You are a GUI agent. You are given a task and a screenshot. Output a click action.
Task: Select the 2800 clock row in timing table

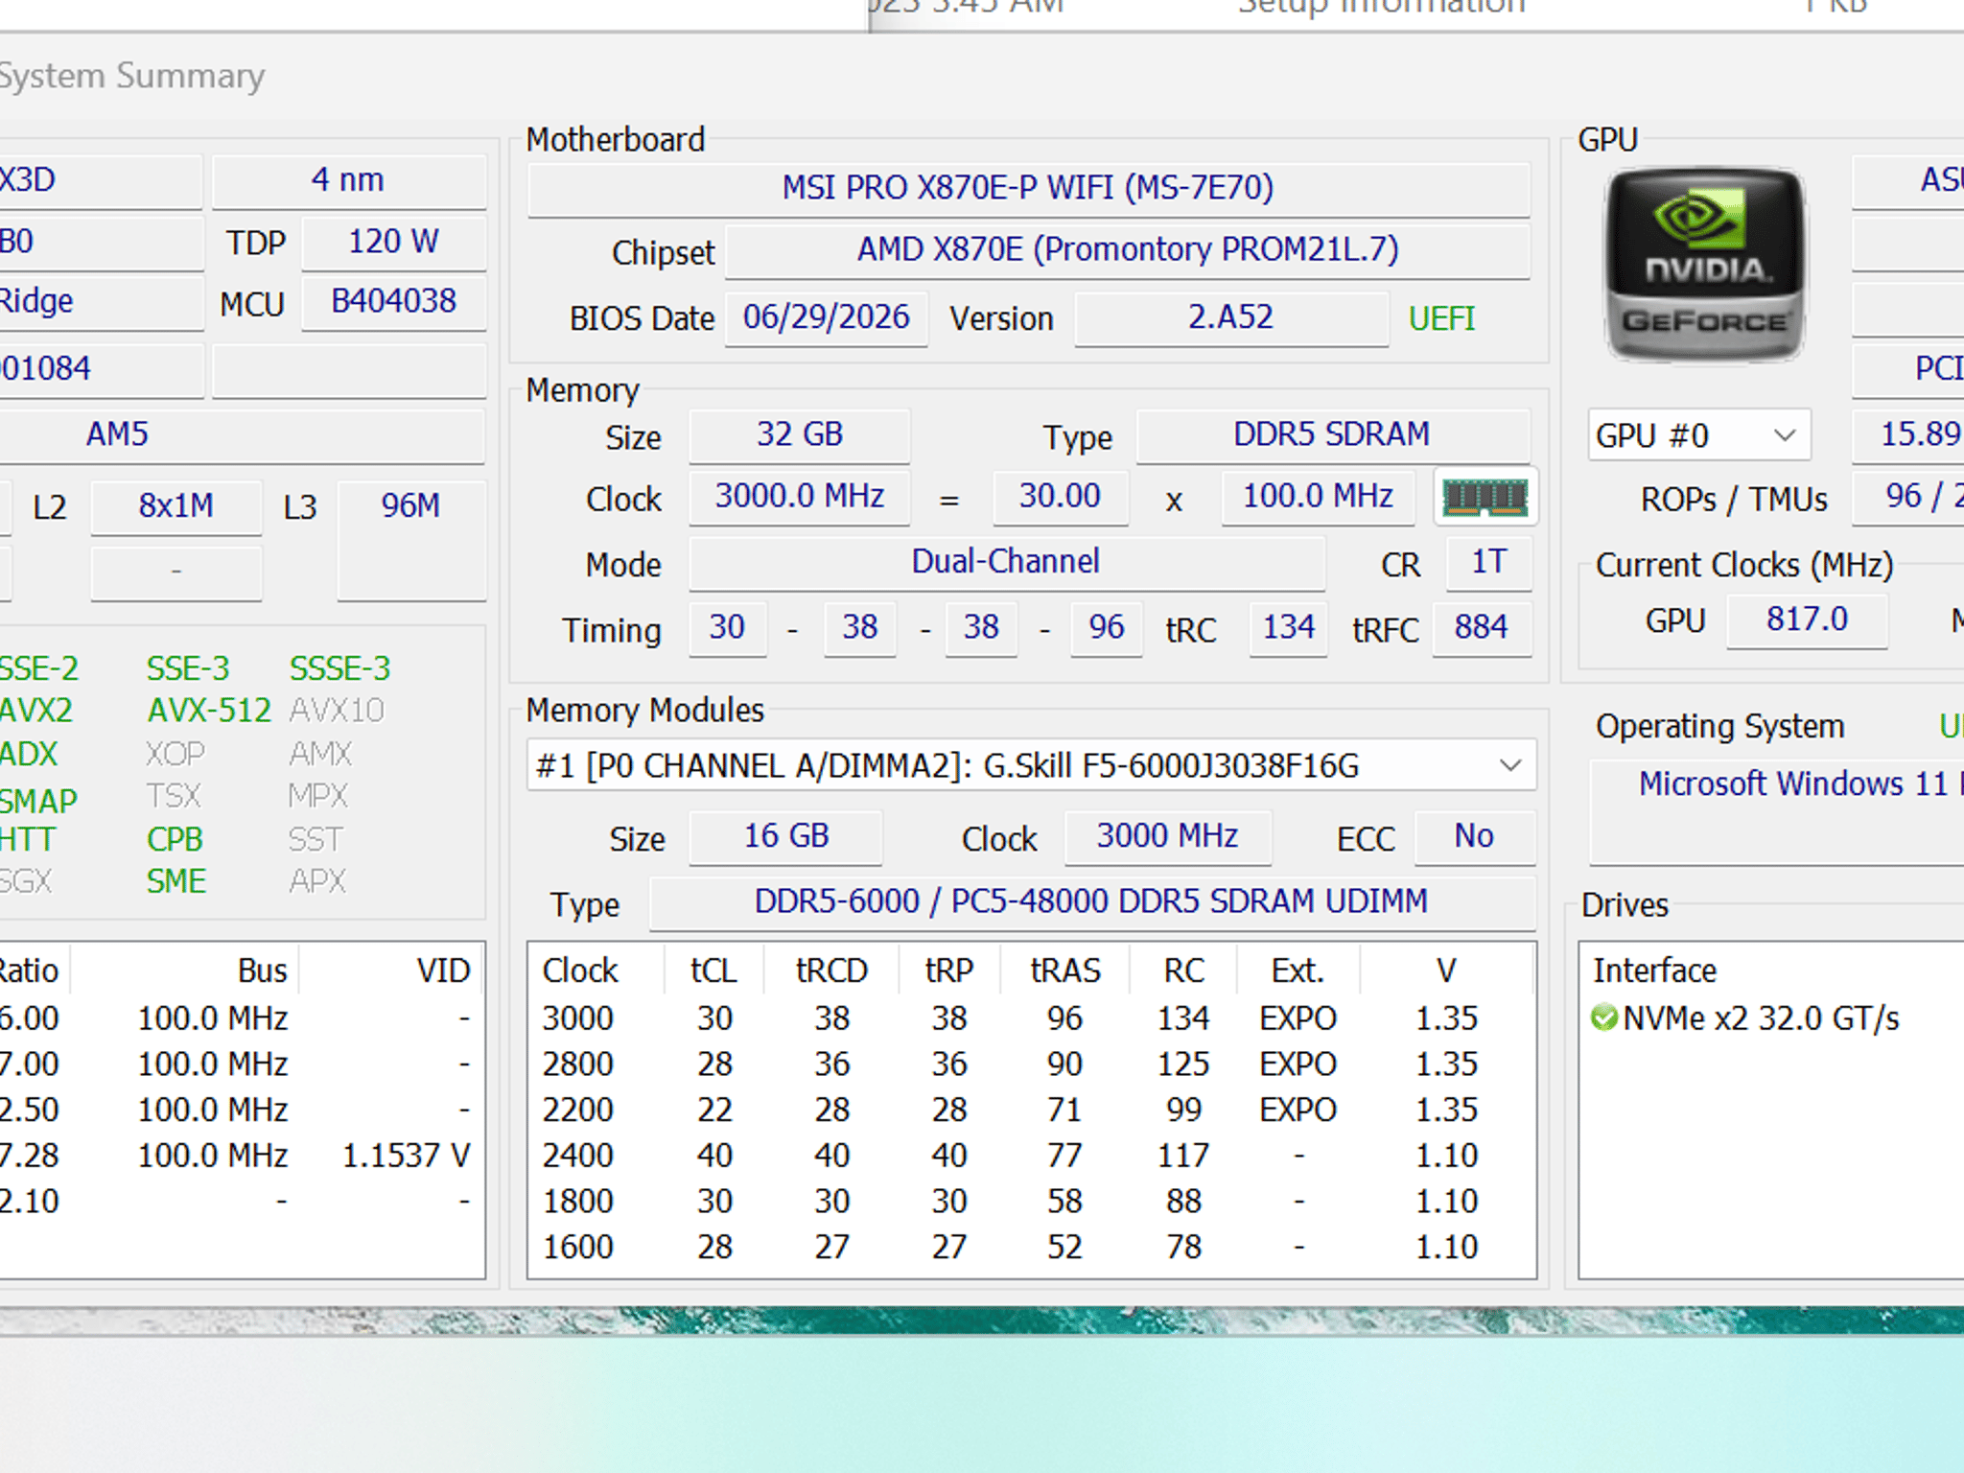coord(1031,1064)
